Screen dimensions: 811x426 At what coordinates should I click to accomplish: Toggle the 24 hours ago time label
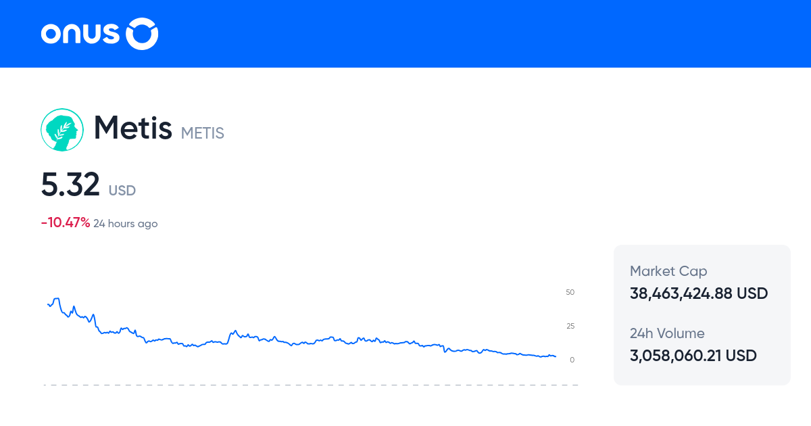point(125,223)
